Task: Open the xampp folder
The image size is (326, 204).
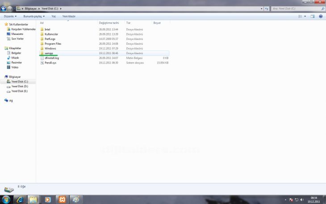Action: tap(49, 53)
